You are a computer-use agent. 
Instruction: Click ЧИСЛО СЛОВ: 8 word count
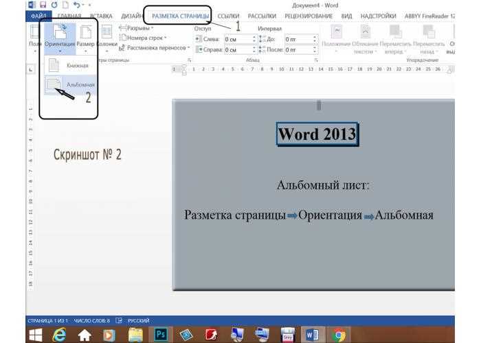(91, 320)
